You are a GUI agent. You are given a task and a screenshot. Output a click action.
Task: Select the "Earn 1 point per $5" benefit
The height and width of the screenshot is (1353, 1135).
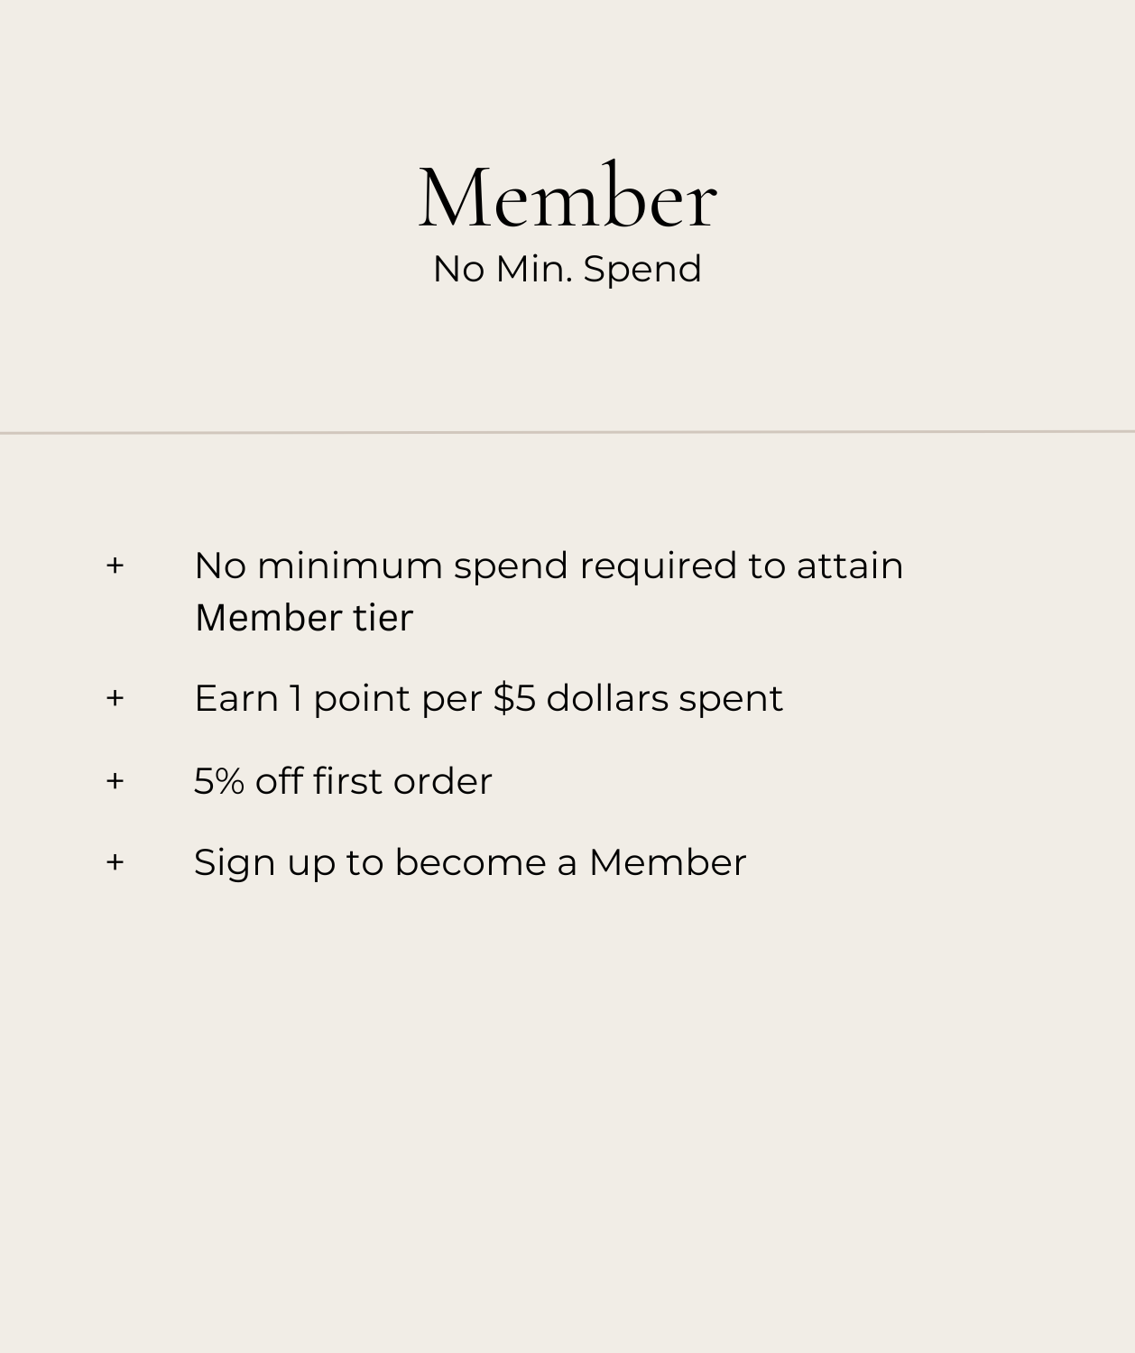point(488,698)
